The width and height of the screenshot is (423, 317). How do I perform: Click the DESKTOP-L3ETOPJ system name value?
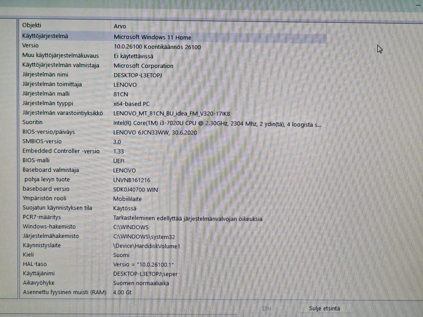[x=137, y=75]
